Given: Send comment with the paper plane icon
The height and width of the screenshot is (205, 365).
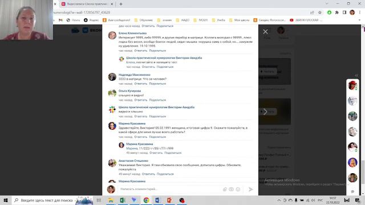Looking at the screenshot, I should (x=251, y=190).
